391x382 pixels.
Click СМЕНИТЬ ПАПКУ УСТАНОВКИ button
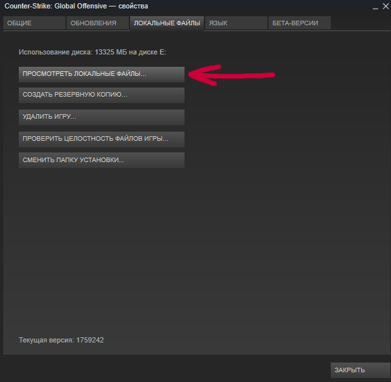102,160
